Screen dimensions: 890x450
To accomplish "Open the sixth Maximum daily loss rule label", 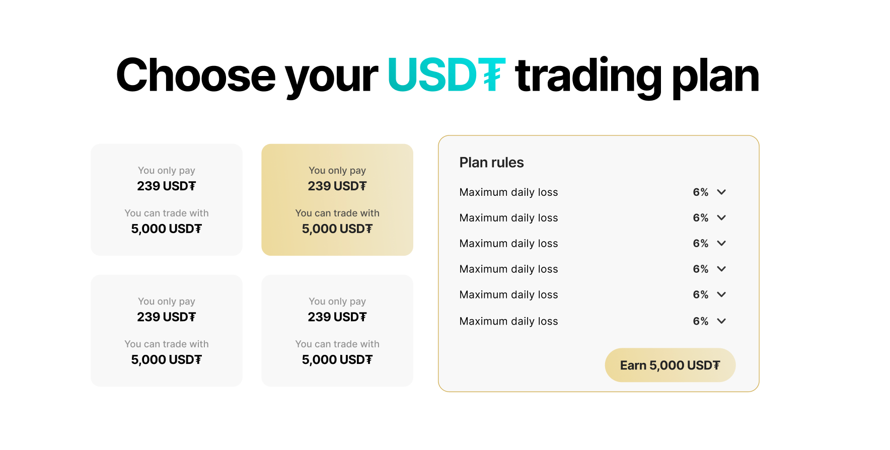I will [508, 321].
